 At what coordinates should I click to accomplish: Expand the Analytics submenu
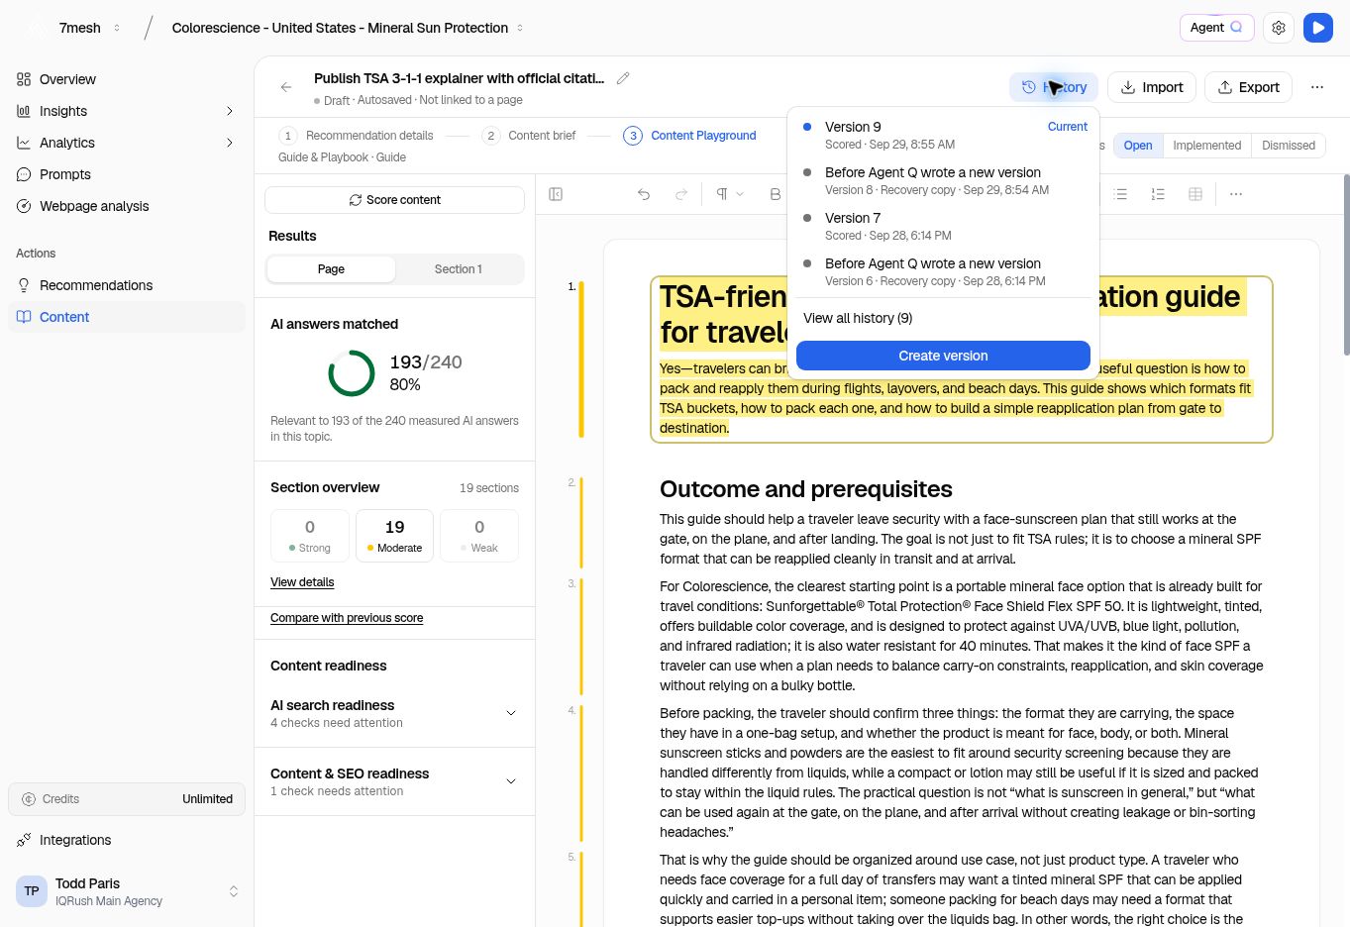[230, 143]
